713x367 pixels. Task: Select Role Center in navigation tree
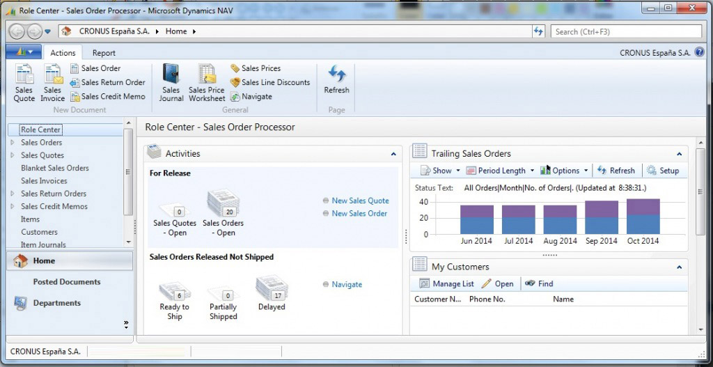point(40,130)
